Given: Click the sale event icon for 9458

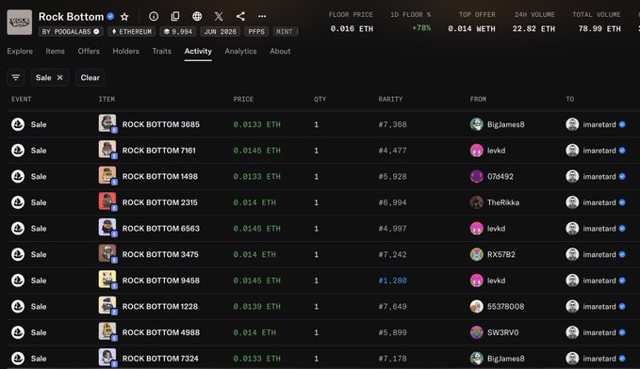Looking at the screenshot, I should pyautogui.click(x=18, y=281).
